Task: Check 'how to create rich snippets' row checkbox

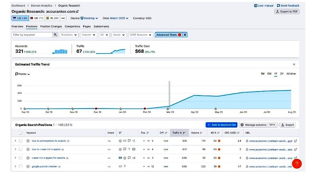Action: click(20, 149)
